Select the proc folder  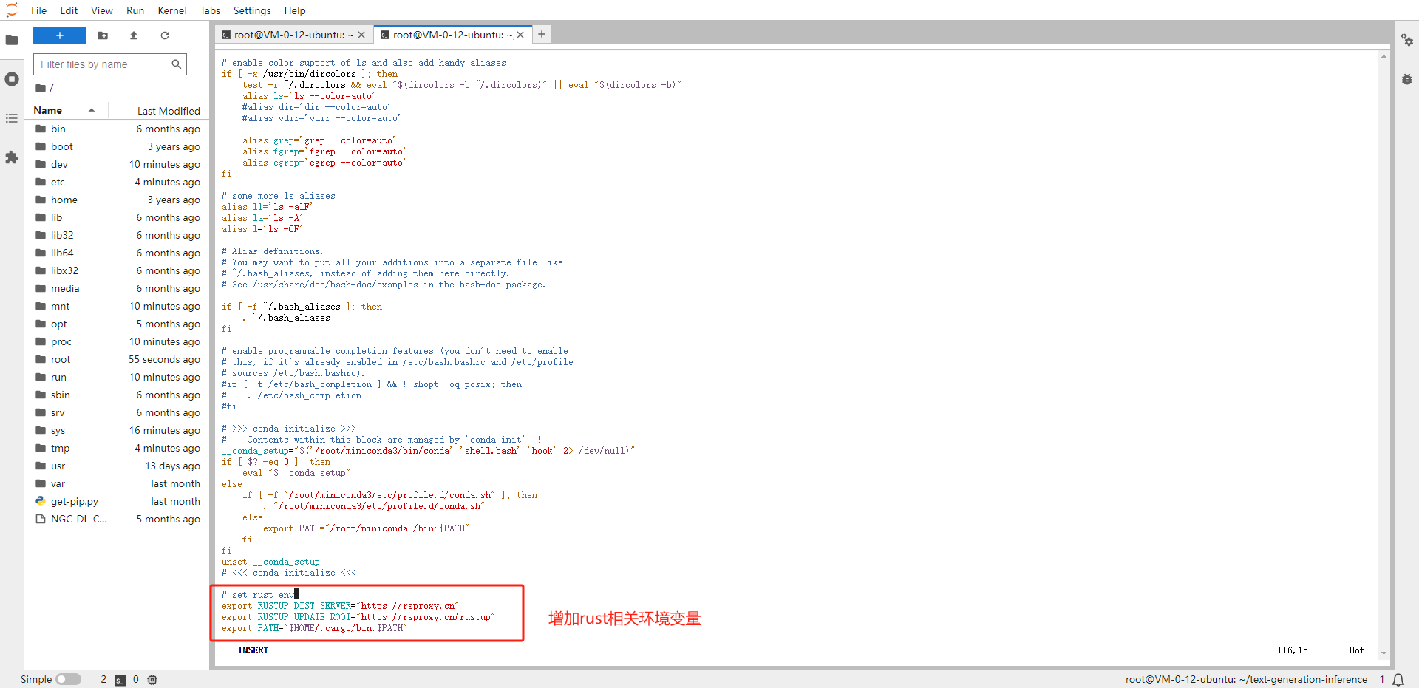coord(118,341)
